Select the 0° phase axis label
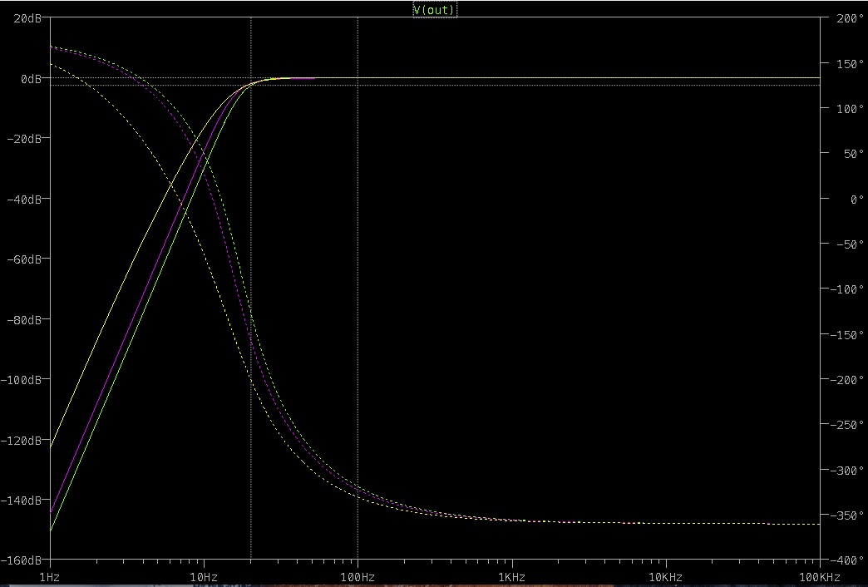The image size is (868, 587). 856,200
